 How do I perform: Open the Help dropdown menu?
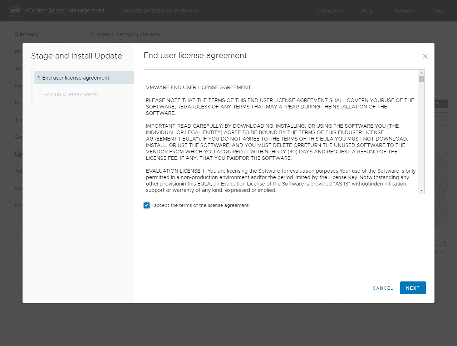coord(369,11)
